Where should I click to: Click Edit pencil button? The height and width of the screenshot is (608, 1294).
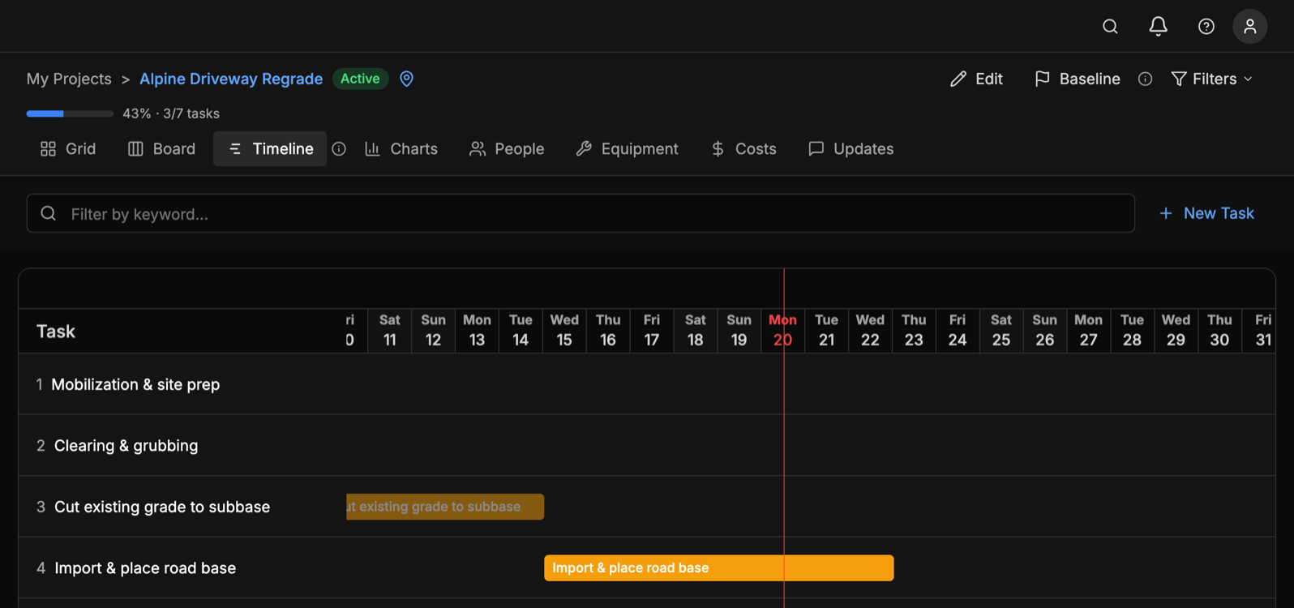coord(976,79)
